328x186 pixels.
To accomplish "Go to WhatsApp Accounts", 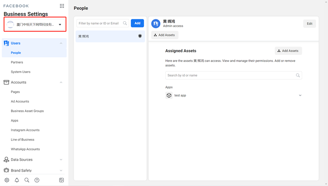I will coord(25,149).
